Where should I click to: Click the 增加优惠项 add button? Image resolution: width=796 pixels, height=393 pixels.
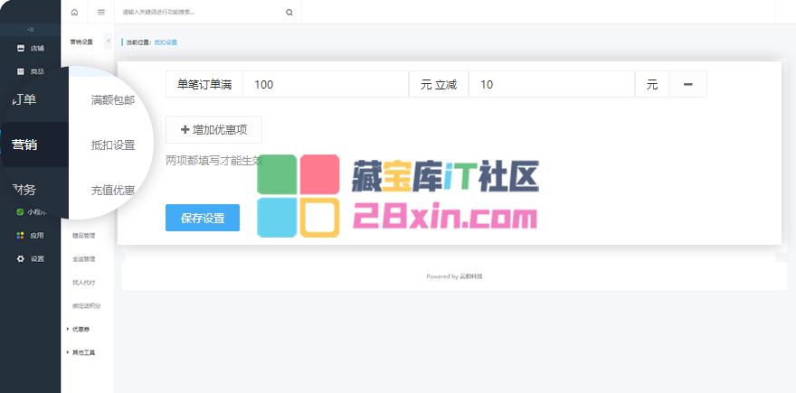(213, 130)
